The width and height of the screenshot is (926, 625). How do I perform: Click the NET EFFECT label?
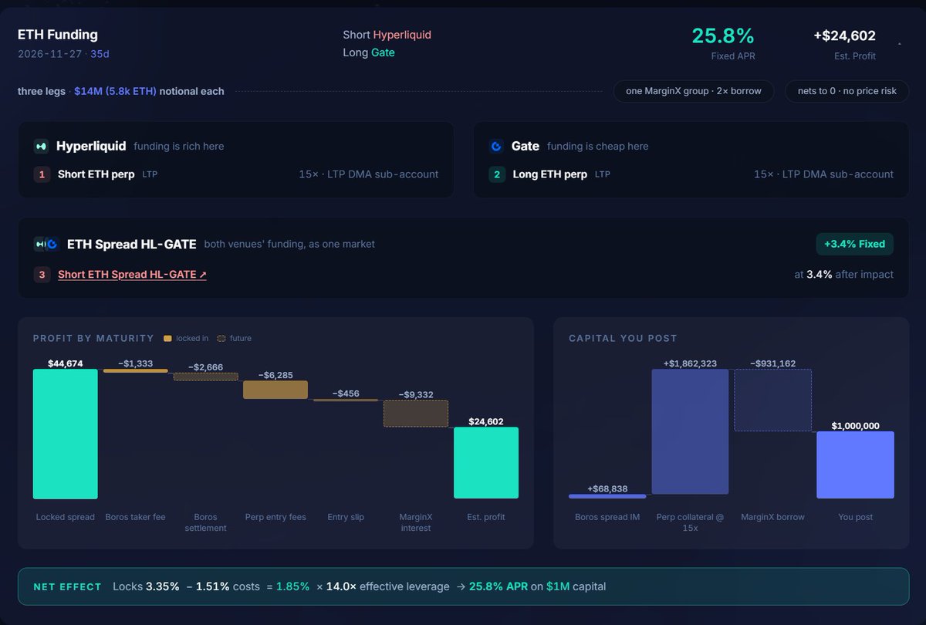coord(68,587)
